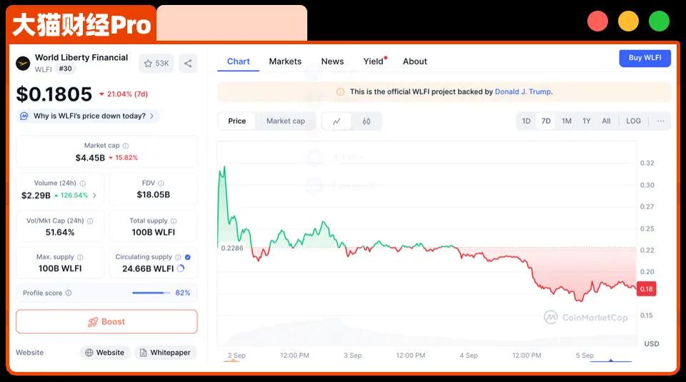The image size is (686, 382).
Task: Follow the Donald J. Trump link
Action: click(522, 91)
